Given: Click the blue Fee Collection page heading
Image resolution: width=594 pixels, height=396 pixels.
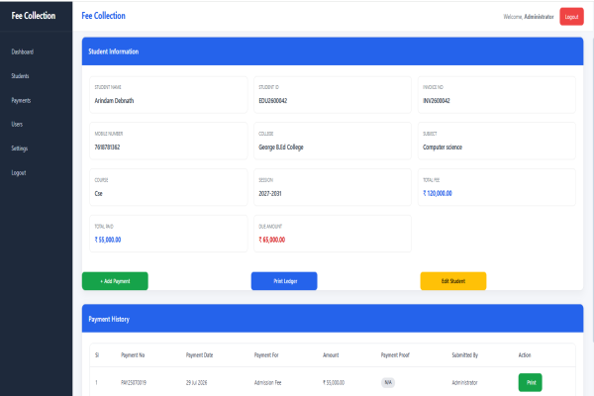Looking at the screenshot, I should (103, 16).
